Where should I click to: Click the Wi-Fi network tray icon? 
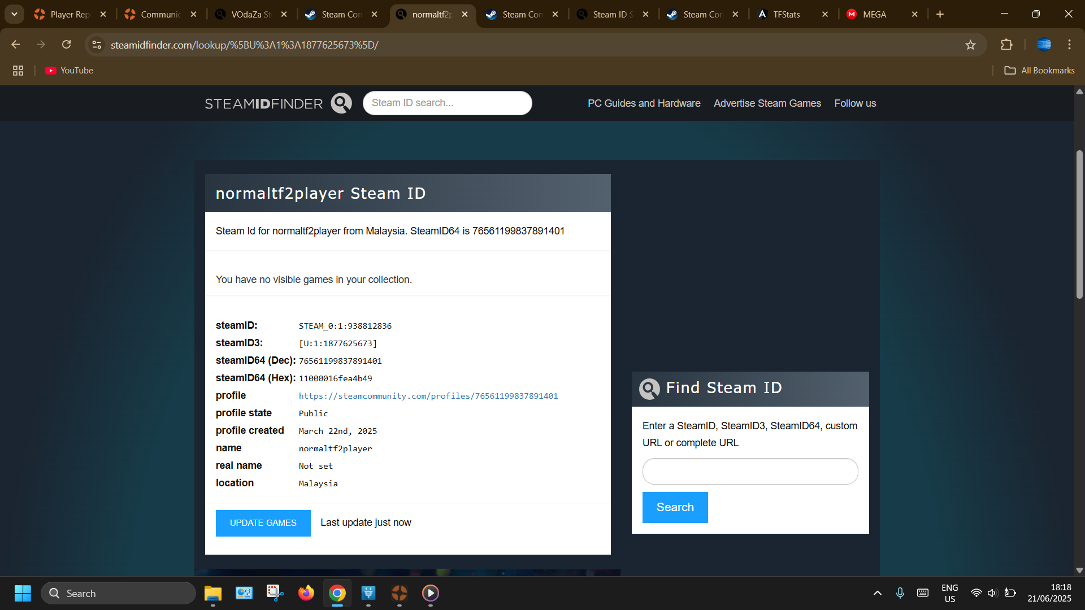point(976,593)
